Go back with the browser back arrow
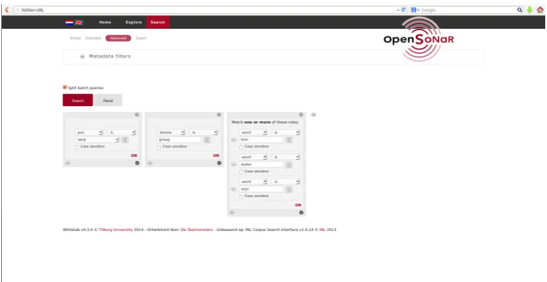 pyautogui.click(x=6, y=10)
